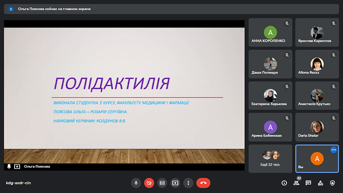Toggle closed captions
Viewport: 343px width, 193px height.
162,183
